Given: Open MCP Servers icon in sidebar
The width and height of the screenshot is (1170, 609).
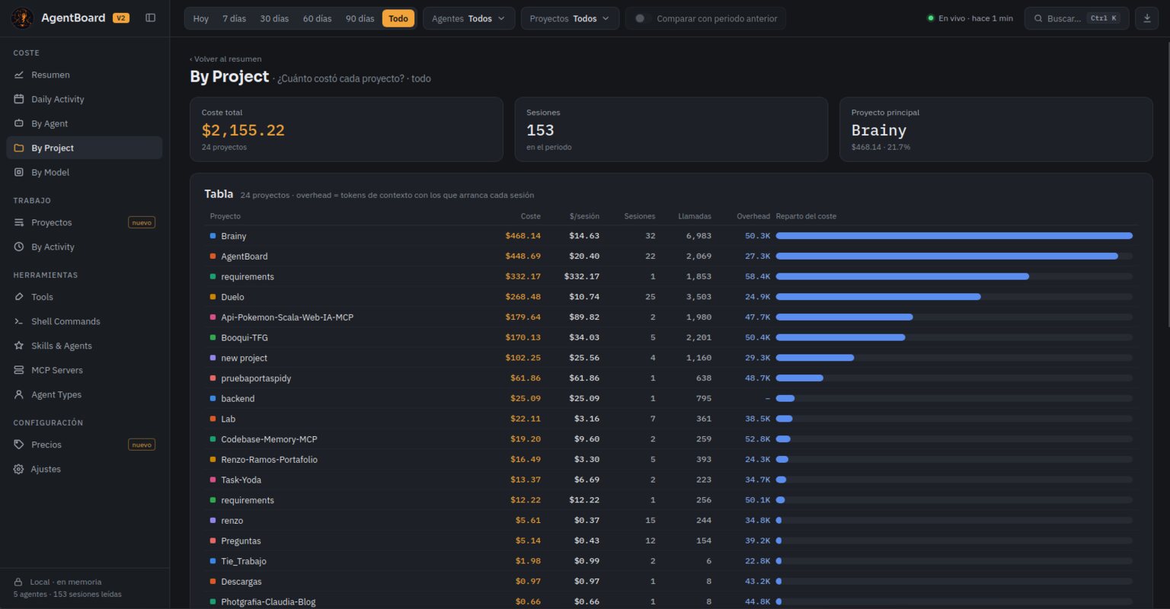Looking at the screenshot, I should click(x=19, y=370).
